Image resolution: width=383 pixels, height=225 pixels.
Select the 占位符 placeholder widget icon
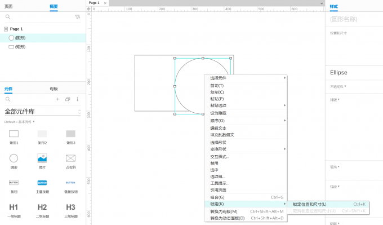[x=70, y=158]
